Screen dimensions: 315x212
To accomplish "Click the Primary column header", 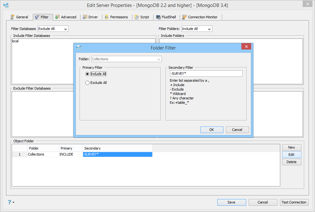I will [71, 148].
